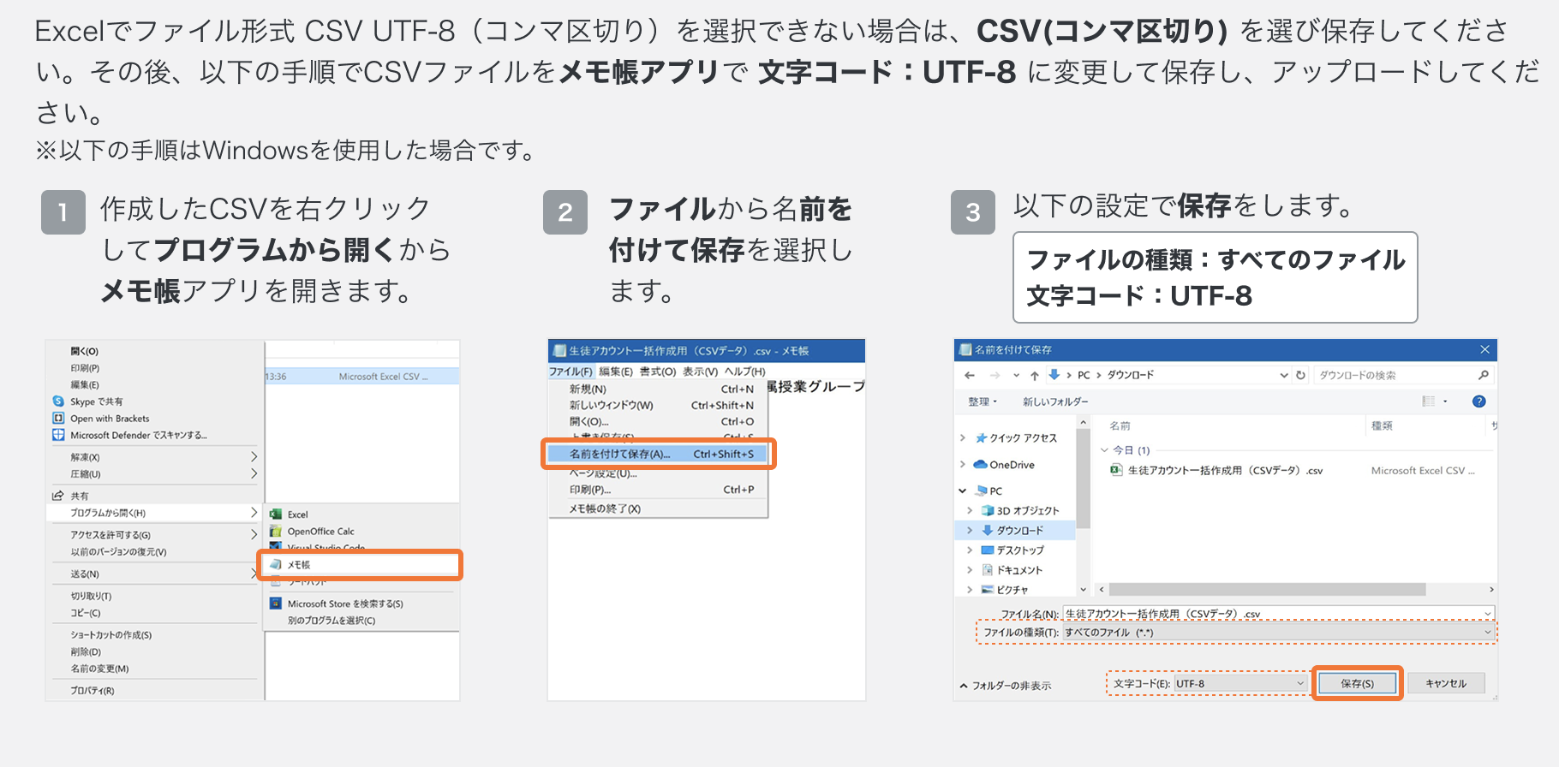
Task: Close the 名前を付けて保存 dialog
Action: tap(1484, 349)
